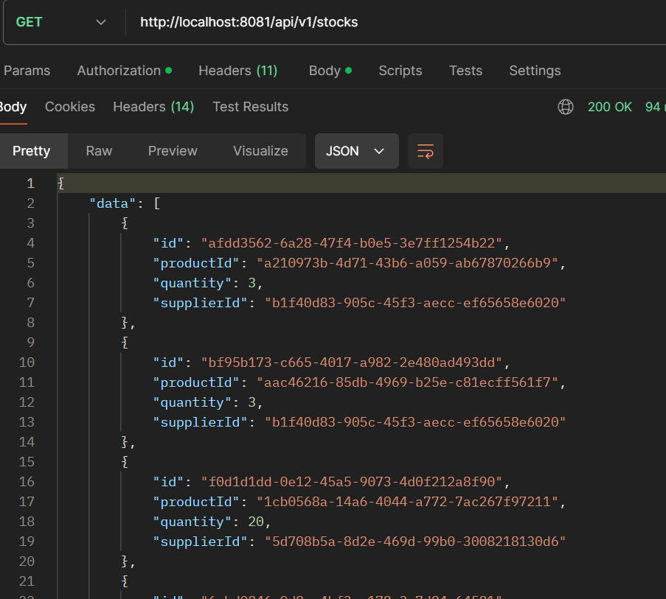The height and width of the screenshot is (599, 666).
Task: Click the 200 OK status
Action: [x=609, y=107]
